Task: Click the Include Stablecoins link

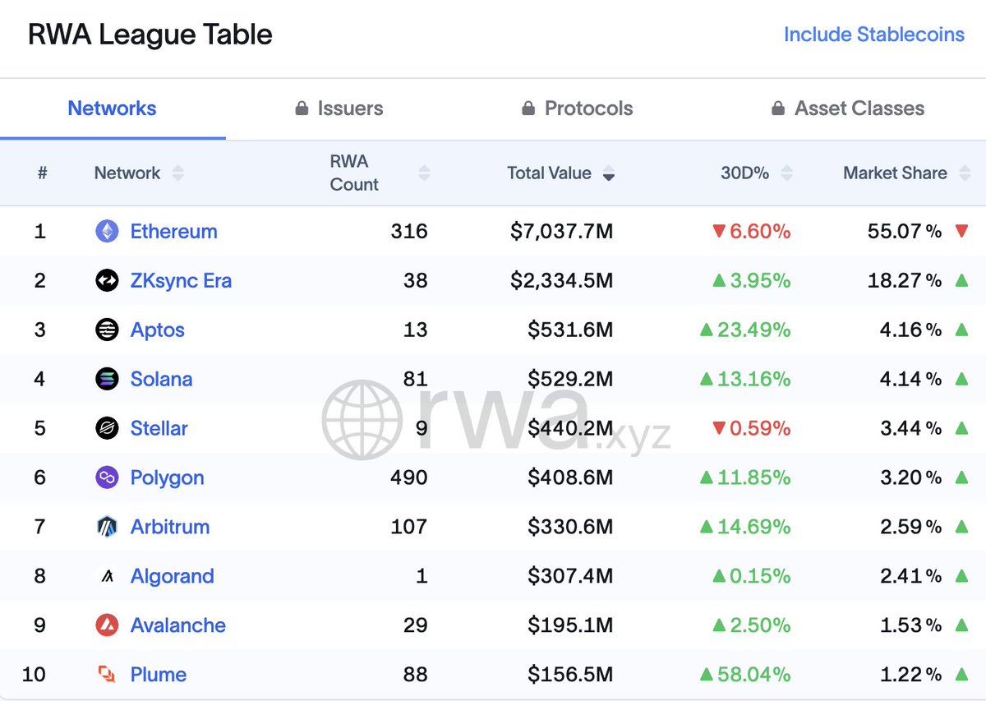Action: coord(874,35)
